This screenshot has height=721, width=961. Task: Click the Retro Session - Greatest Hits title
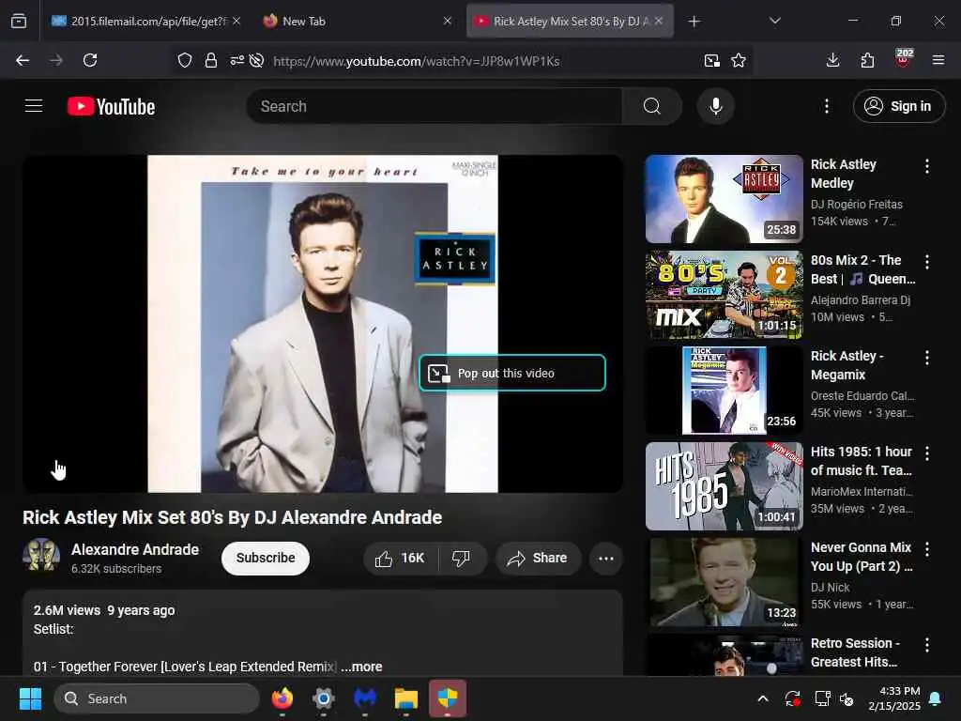click(855, 652)
